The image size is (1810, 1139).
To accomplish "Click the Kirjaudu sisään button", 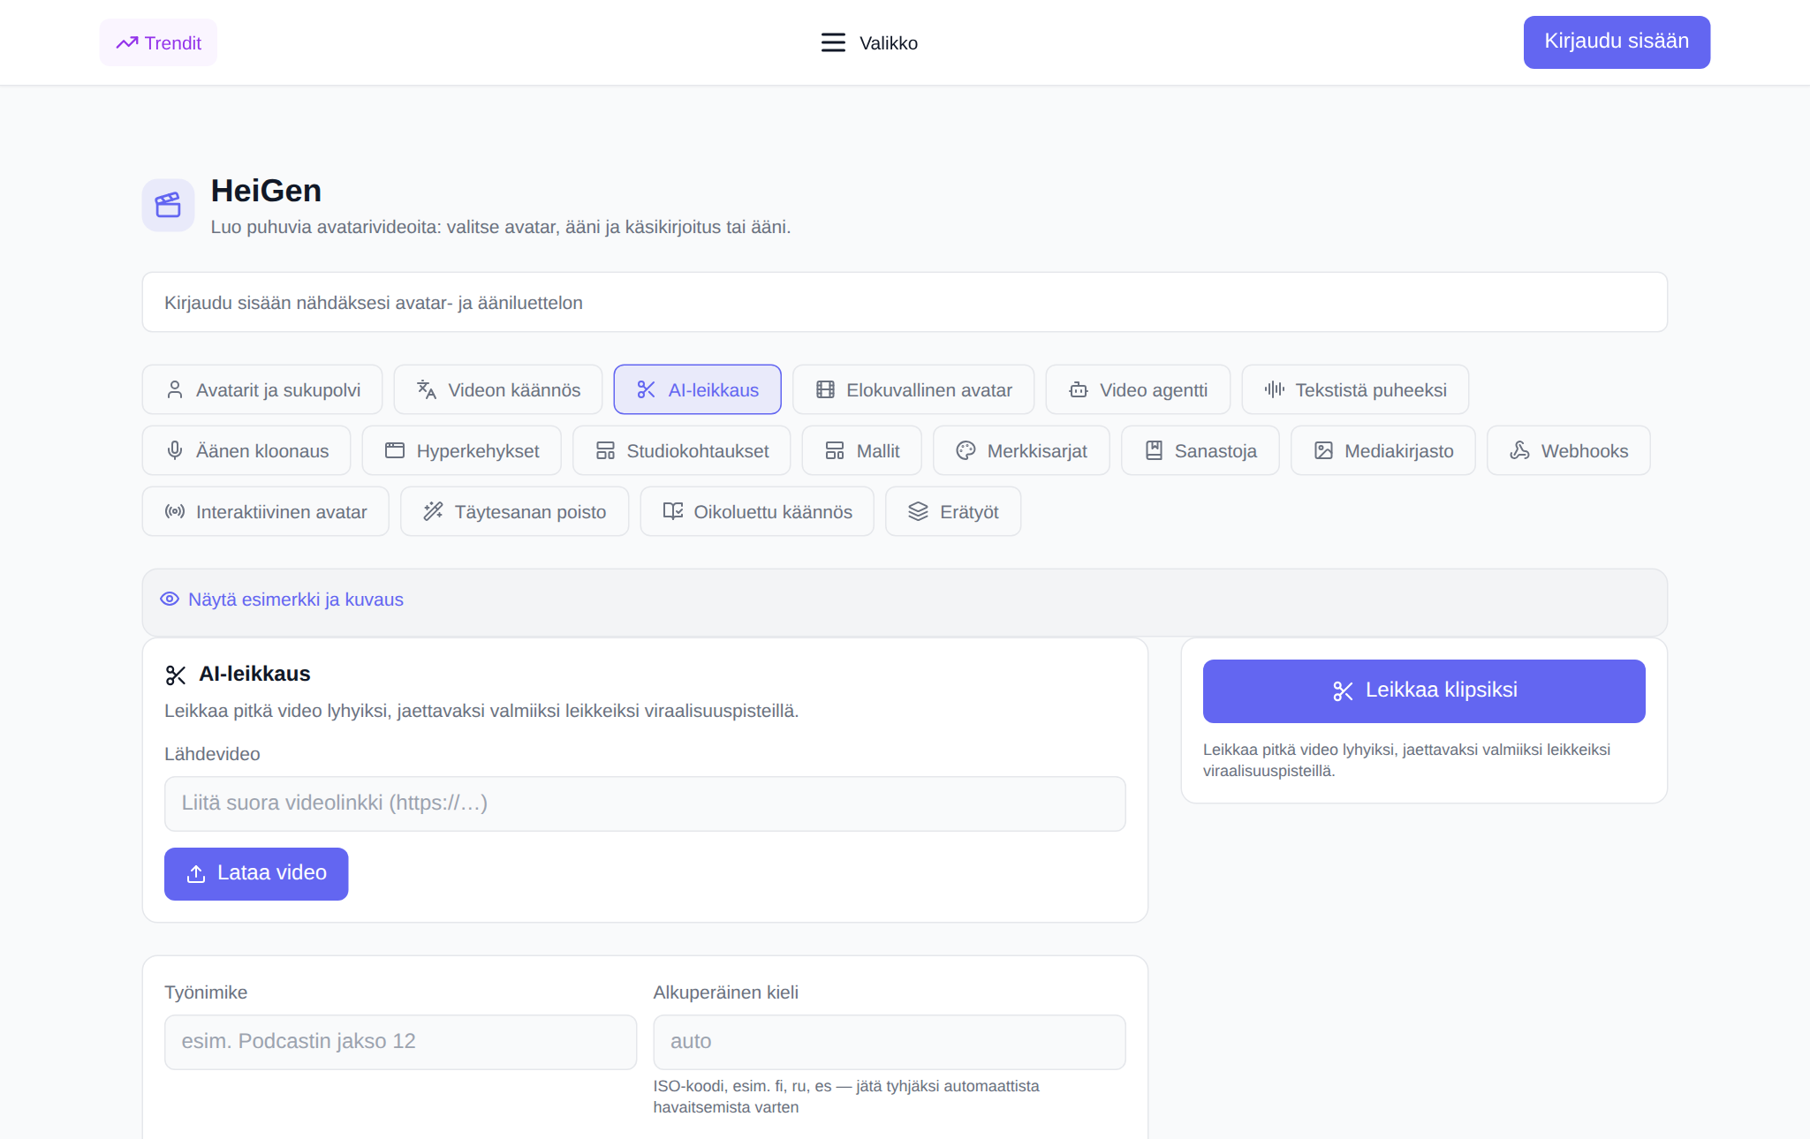I will point(1617,41).
